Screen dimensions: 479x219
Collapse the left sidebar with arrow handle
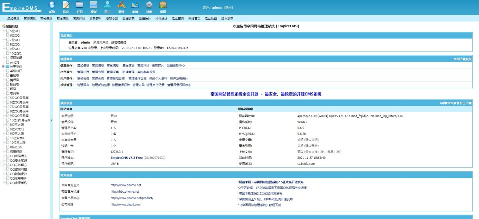pos(51,120)
